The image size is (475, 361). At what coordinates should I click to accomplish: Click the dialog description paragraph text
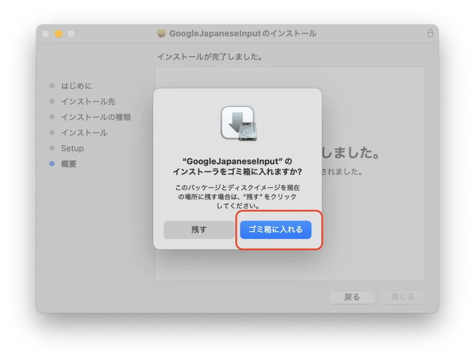tap(237, 196)
